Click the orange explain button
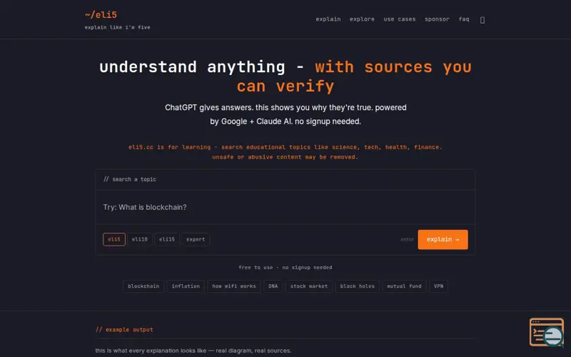The height and width of the screenshot is (357, 571). click(x=443, y=239)
